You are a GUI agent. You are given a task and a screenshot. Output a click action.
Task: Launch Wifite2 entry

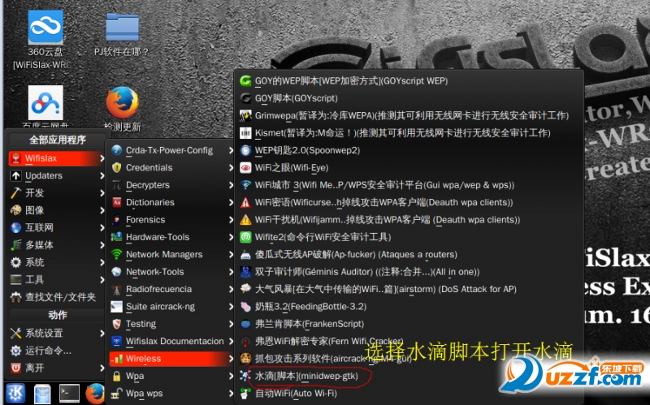(409, 237)
